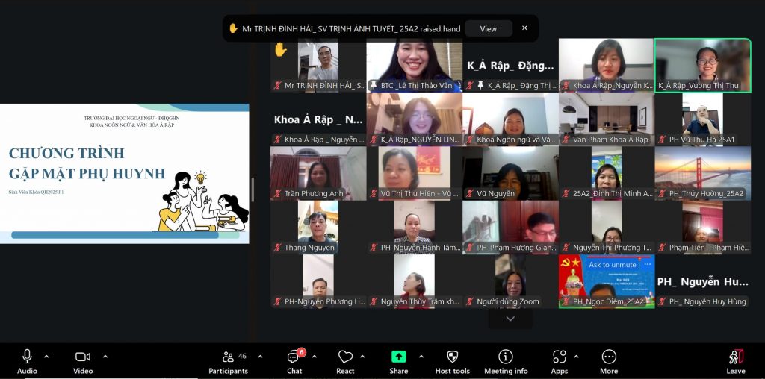Open the Participants panel
The width and height of the screenshot is (765, 379).
tap(228, 357)
